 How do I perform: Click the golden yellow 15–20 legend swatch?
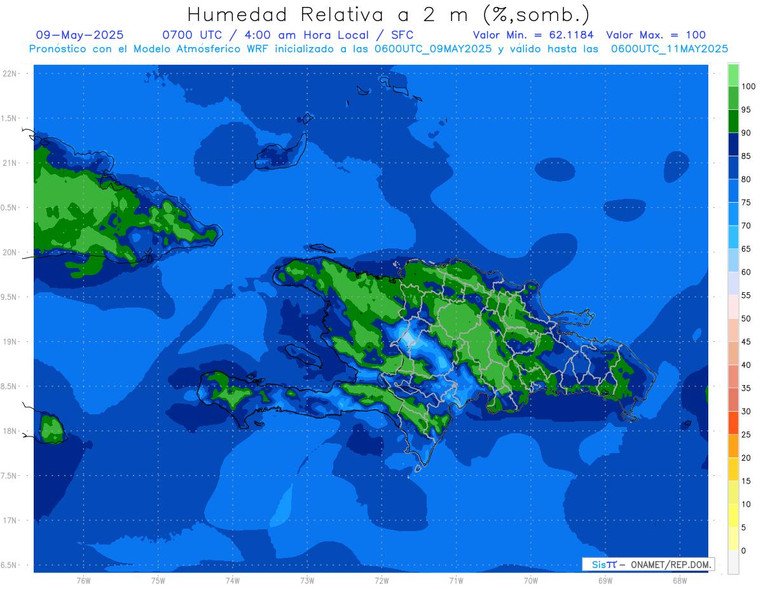point(733,469)
